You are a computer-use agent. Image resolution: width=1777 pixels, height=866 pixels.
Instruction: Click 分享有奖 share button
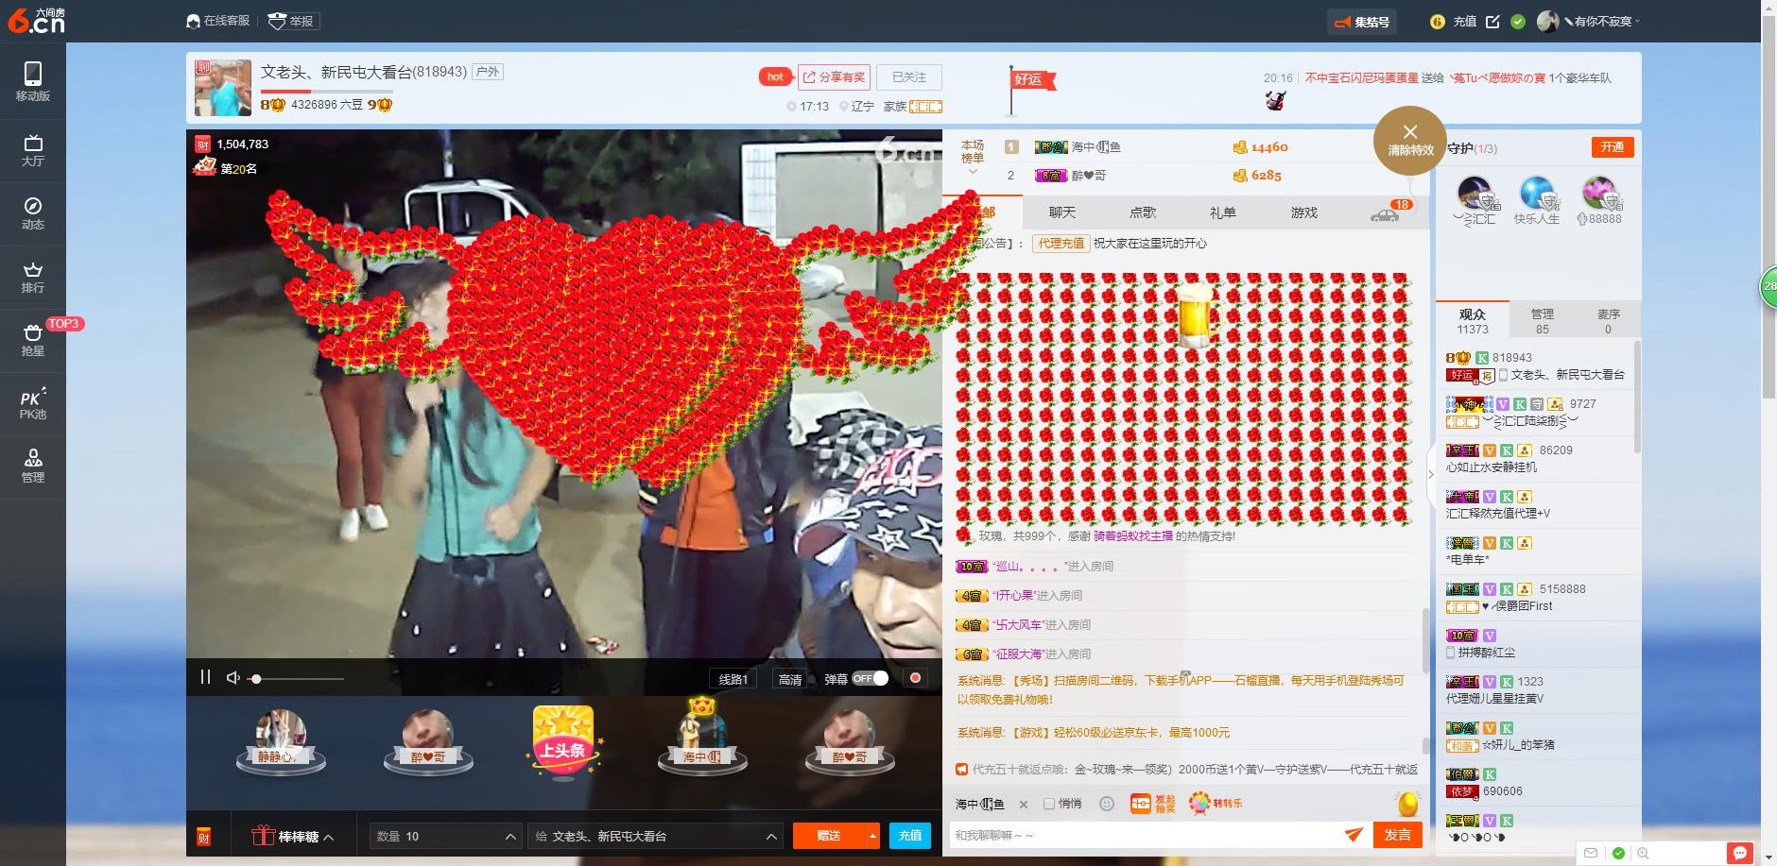(x=834, y=77)
